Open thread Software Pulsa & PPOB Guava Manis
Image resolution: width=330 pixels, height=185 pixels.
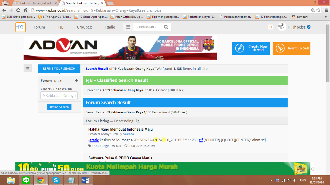(x=120, y=158)
